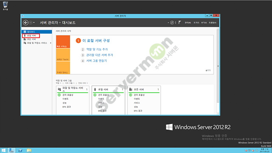Click the 서버 그룹 만들기 link
272x153 pixels.
tap(96, 61)
